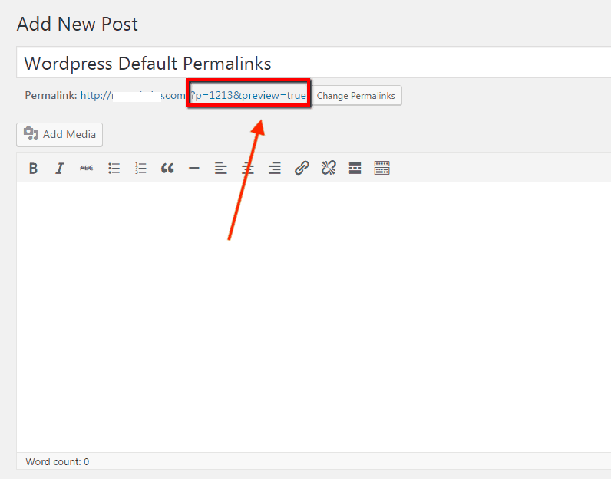
Task: Click the Add Media button
Action: pos(60,135)
